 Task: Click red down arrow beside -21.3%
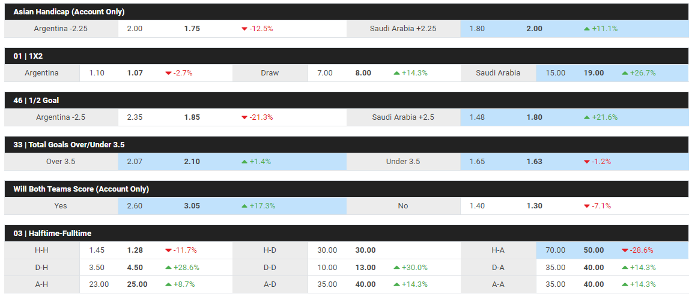click(x=244, y=118)
